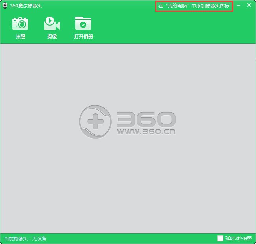Viewport: 256px width, 244px height.
Task: Start recording with the 摄像 icon
Action: click(52, 23)
